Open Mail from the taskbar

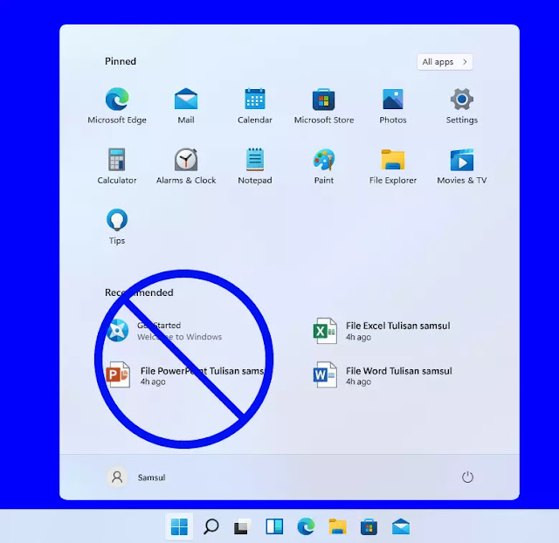coord(401,526)
